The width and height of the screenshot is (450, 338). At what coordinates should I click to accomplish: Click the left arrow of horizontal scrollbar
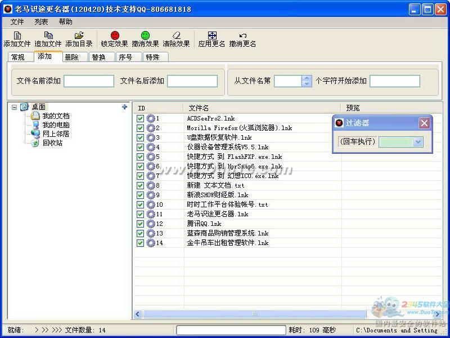pos(138,314)
